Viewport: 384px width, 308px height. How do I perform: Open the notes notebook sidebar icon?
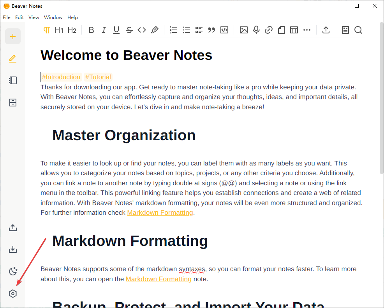pyautogui.click(x=13, y=80)
